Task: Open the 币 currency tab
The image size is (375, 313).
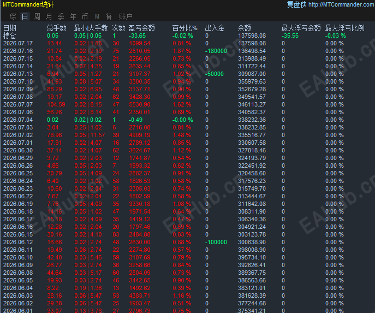Action: coord(85,16)
